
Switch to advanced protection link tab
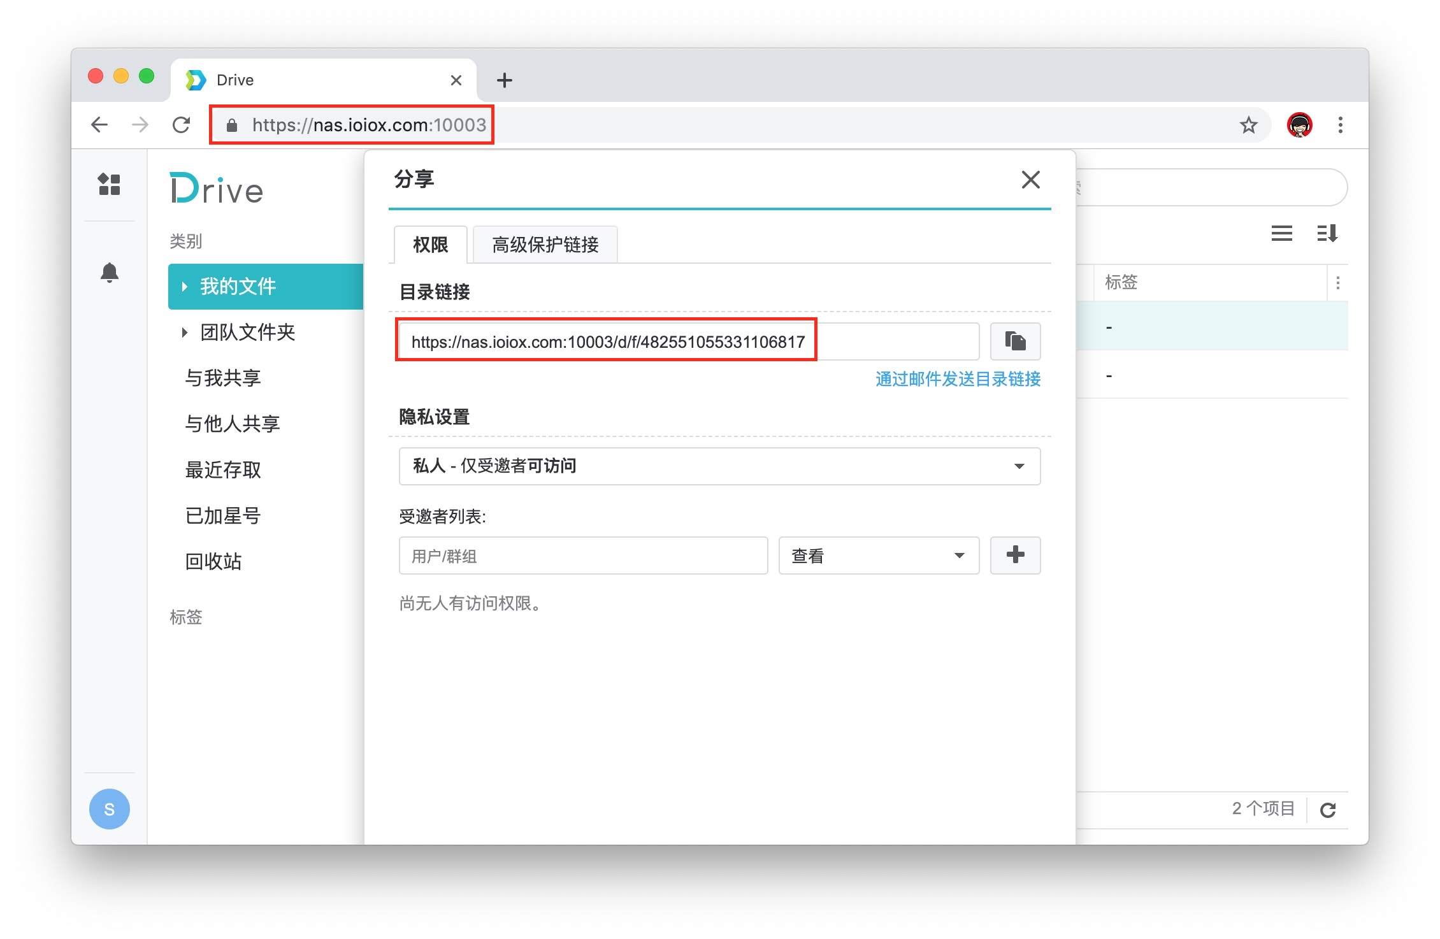pos(545,245)
